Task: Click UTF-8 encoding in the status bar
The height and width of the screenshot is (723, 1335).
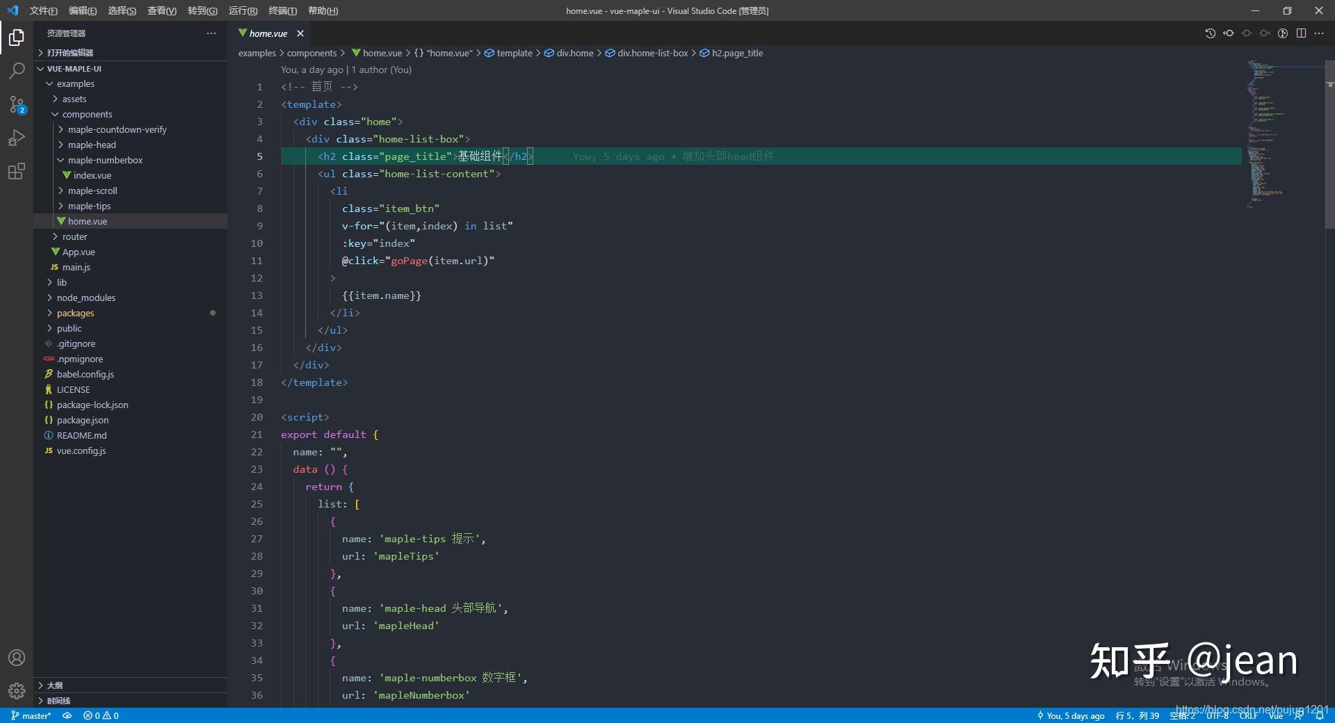Action: coord(1218,715)
